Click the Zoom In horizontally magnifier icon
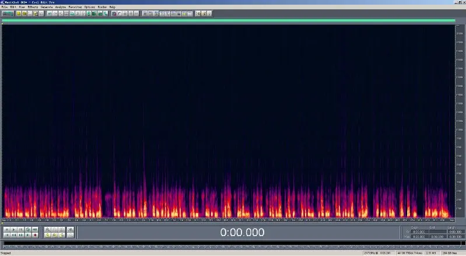 (x=48, y=230)
